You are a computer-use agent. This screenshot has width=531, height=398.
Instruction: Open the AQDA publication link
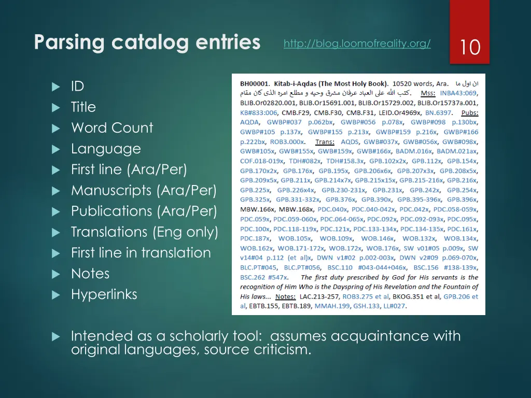coord(249,122)
